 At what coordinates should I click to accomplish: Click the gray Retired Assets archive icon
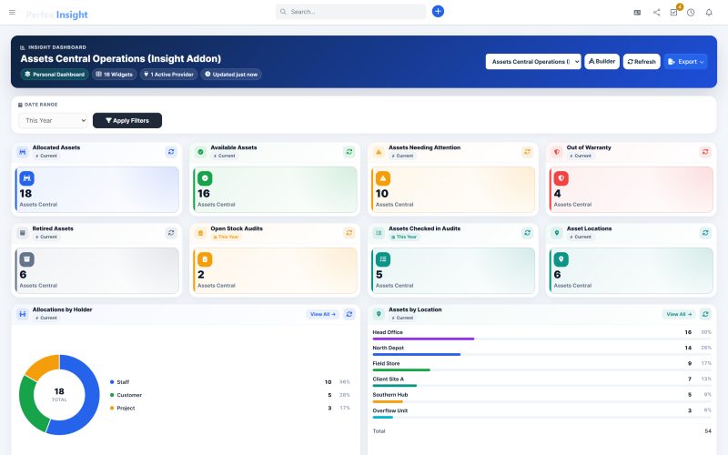pos(27,259)
